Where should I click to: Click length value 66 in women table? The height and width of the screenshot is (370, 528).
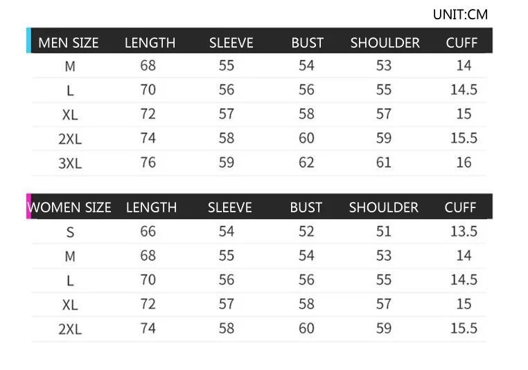click(148, 231)
